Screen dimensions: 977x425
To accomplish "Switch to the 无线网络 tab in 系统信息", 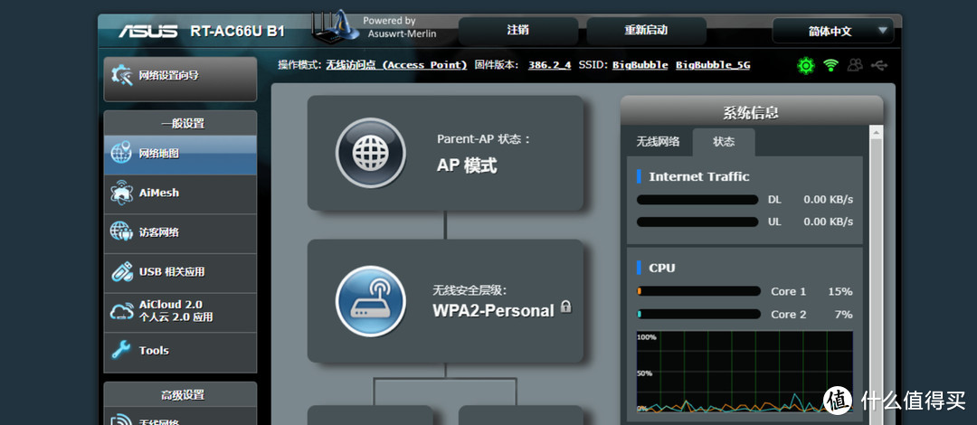I will pos(658,142).
